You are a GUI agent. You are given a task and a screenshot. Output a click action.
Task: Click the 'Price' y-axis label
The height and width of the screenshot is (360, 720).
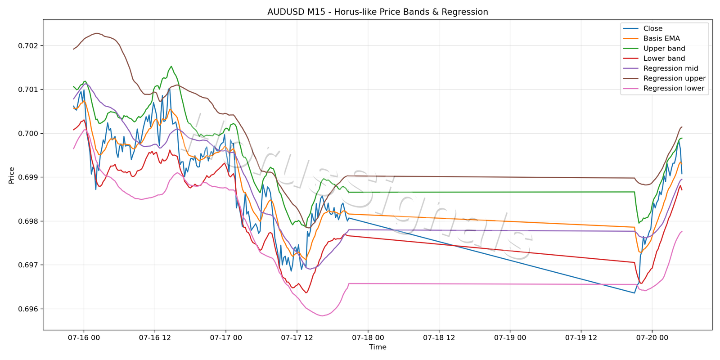pos(12,175)
